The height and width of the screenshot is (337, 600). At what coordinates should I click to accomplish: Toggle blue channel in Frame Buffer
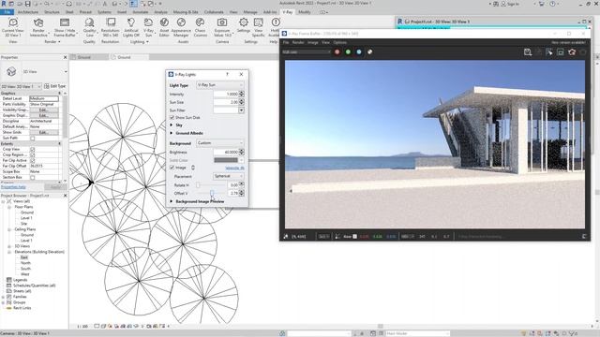[x=359, y=52]
